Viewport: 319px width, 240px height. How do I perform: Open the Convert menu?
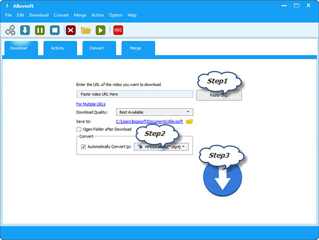click(61, 15)
